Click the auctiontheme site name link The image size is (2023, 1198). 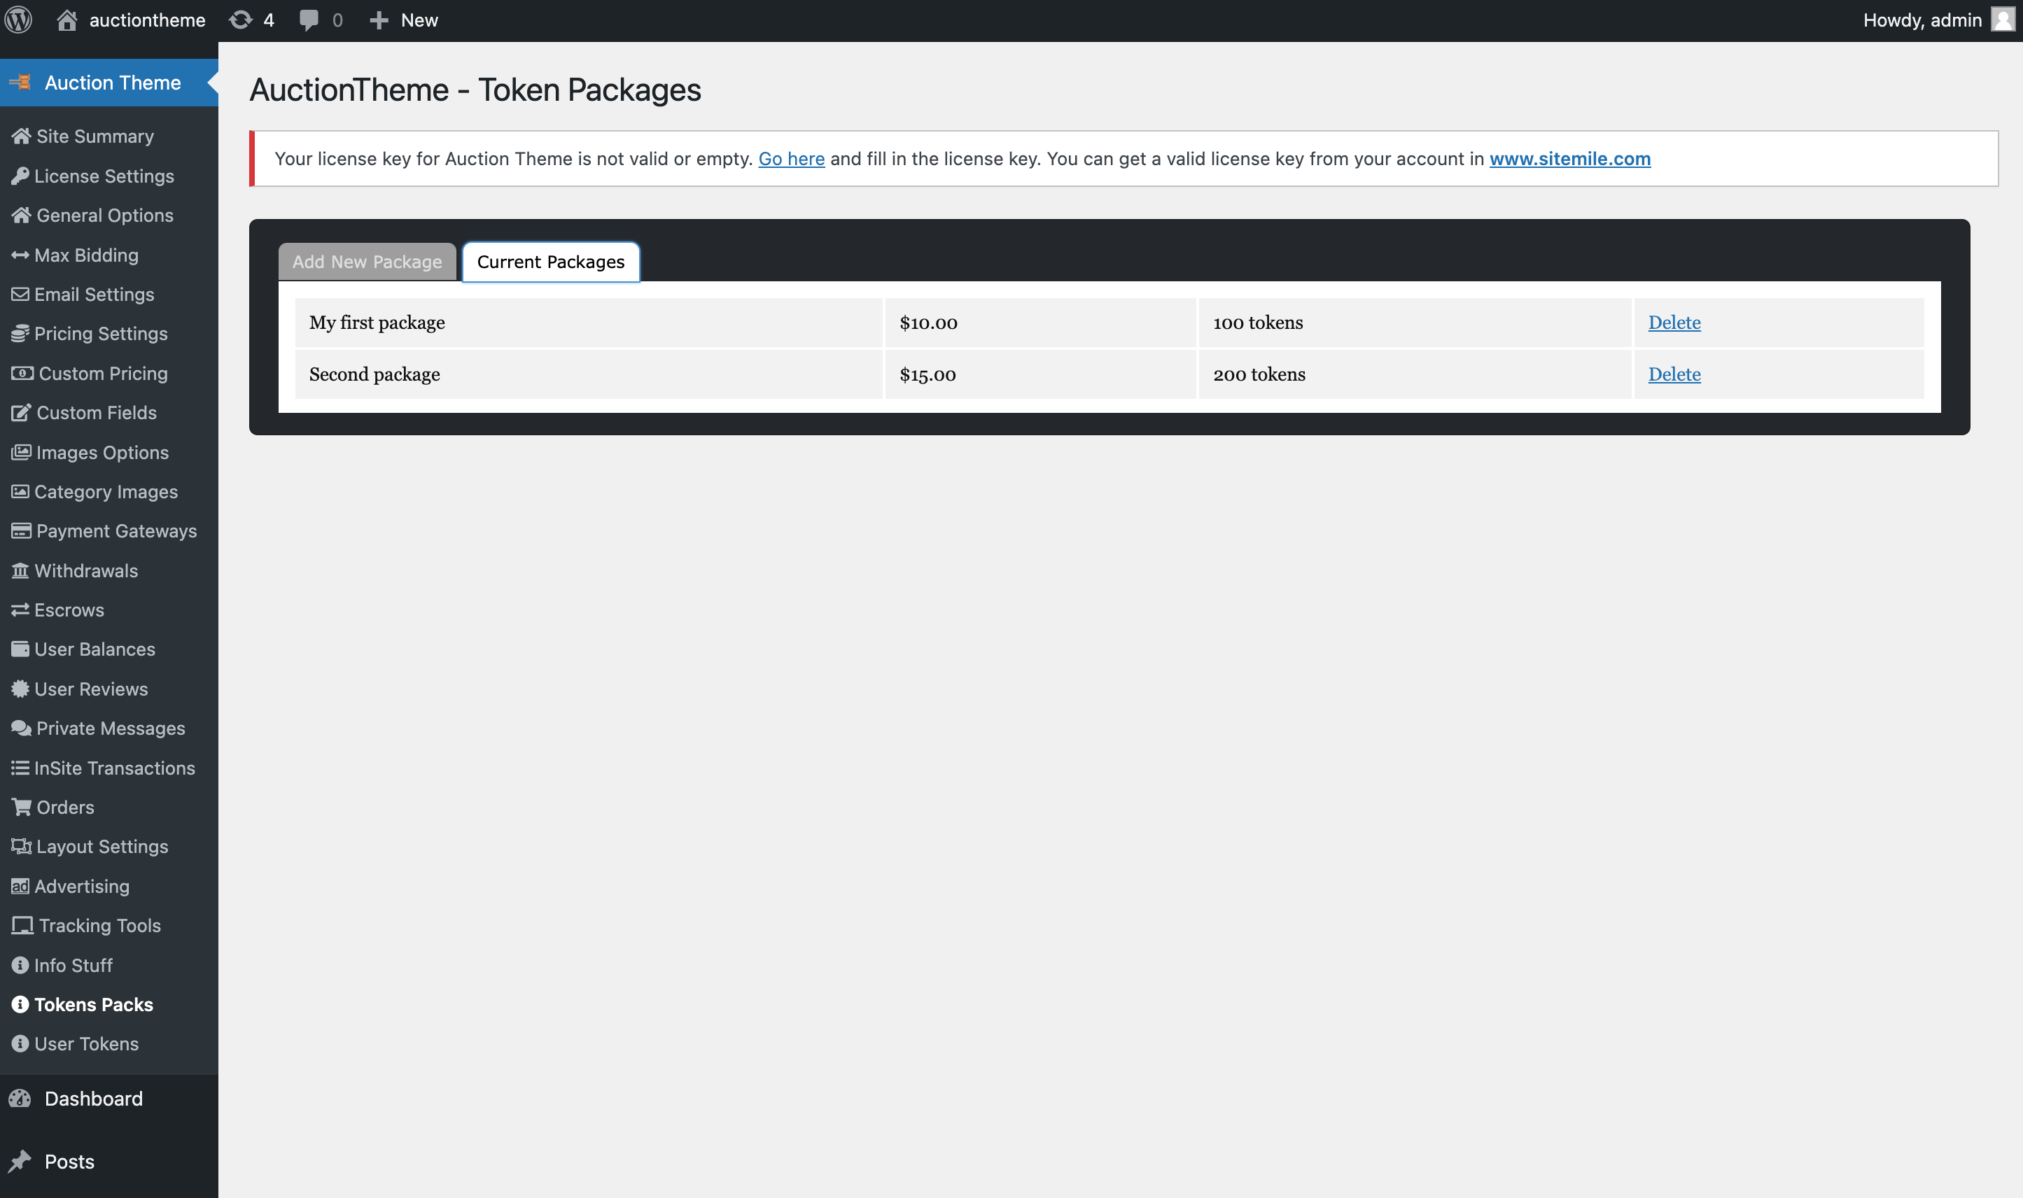(x=147, y=20)
